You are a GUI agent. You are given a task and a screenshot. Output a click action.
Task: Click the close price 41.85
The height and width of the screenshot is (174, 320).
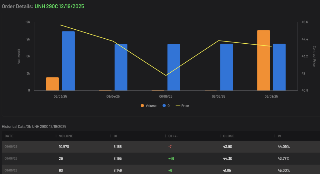click(227, 171)
